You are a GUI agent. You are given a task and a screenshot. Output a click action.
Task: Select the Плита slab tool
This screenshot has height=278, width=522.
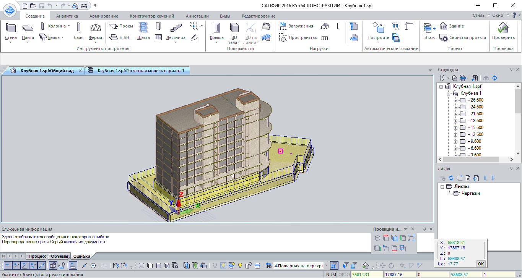(28, 31)
